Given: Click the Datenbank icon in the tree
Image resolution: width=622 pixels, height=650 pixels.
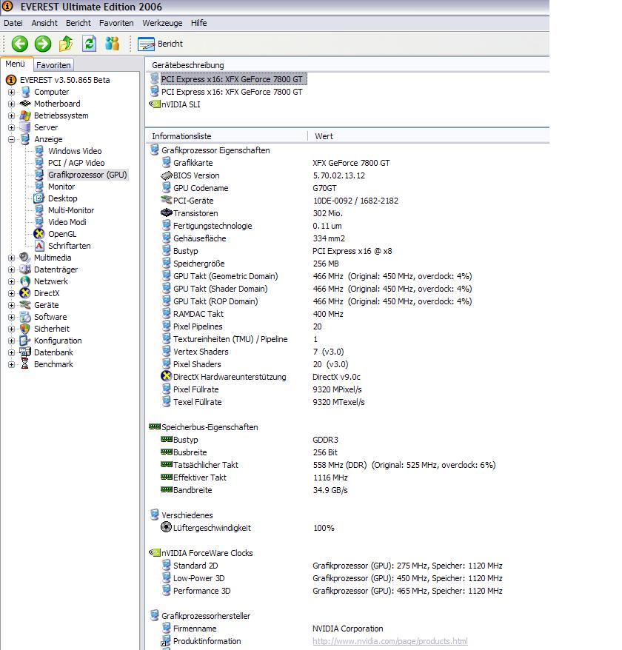Looking at the screenshot, I should click(x=25, y=353).
